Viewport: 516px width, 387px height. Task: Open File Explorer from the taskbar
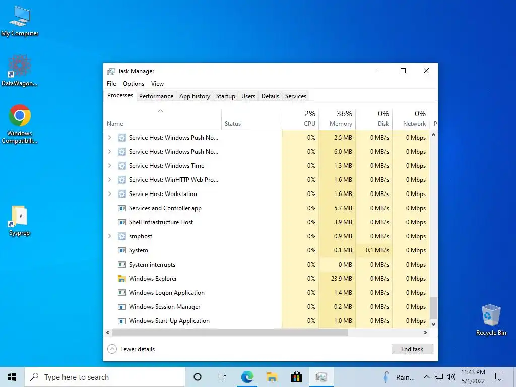click(x=272, y=377)
